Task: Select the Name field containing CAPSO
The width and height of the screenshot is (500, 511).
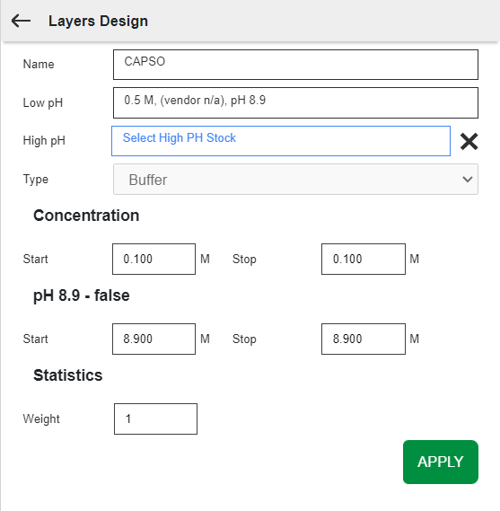Action: click(295, 65)
